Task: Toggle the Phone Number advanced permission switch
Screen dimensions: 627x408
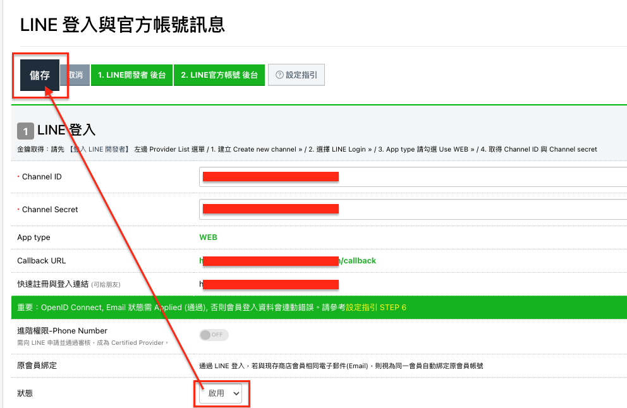Action: pyautogui.click(x=214, y=335)
